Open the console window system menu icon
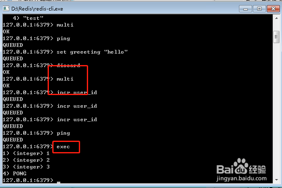Viewport: 282px width, 188px height. 6,8
